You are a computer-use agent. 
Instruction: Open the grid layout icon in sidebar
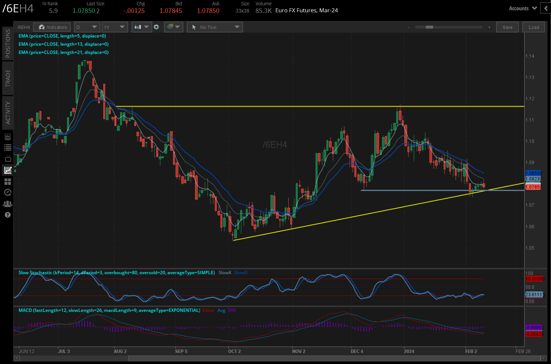pyautogui.click(x=8, y=182)
